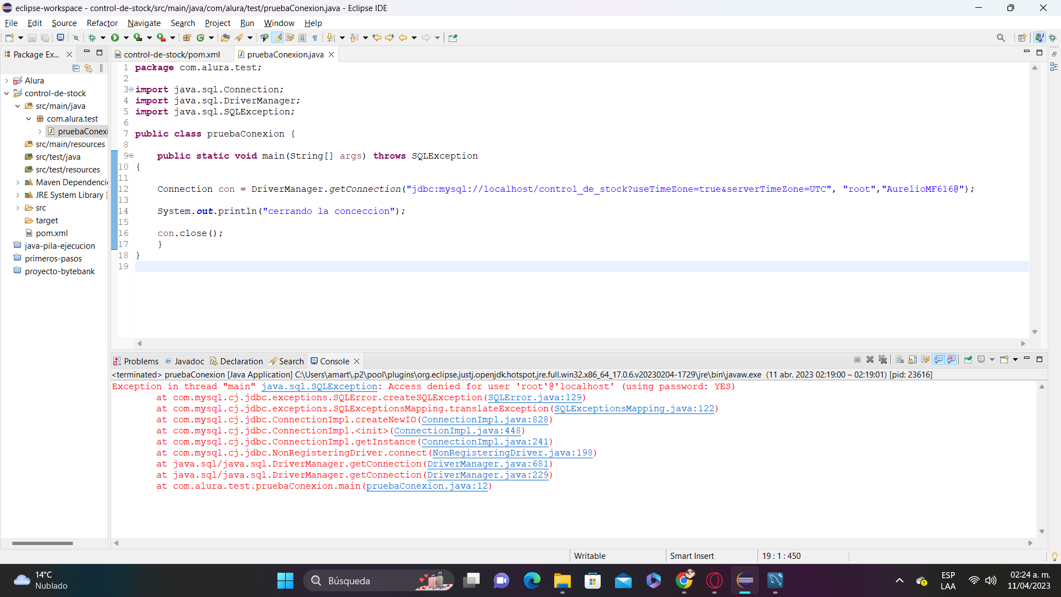The width and height of the screenshot is (1061, 597).
Task: Open the pruebaConexion.java:12 stack trace link
Action: (x=427, y=486)
